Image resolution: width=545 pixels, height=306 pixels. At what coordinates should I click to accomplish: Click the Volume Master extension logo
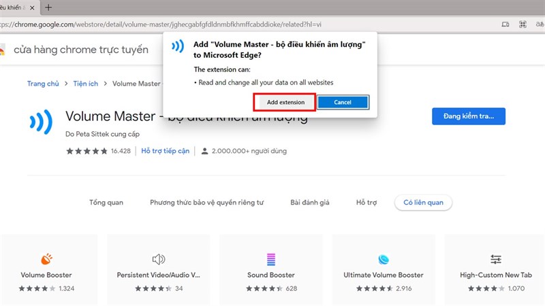pos(41,122)
